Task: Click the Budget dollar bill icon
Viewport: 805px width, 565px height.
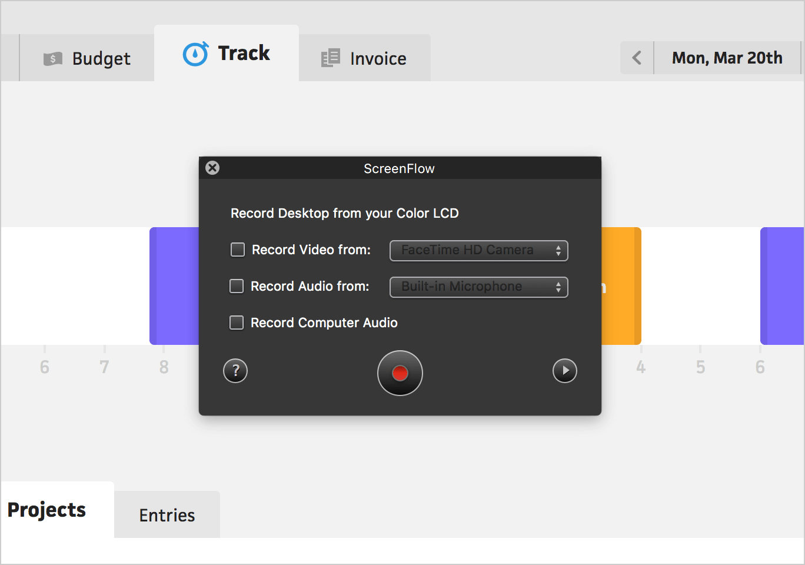Action: coord(53,59)
